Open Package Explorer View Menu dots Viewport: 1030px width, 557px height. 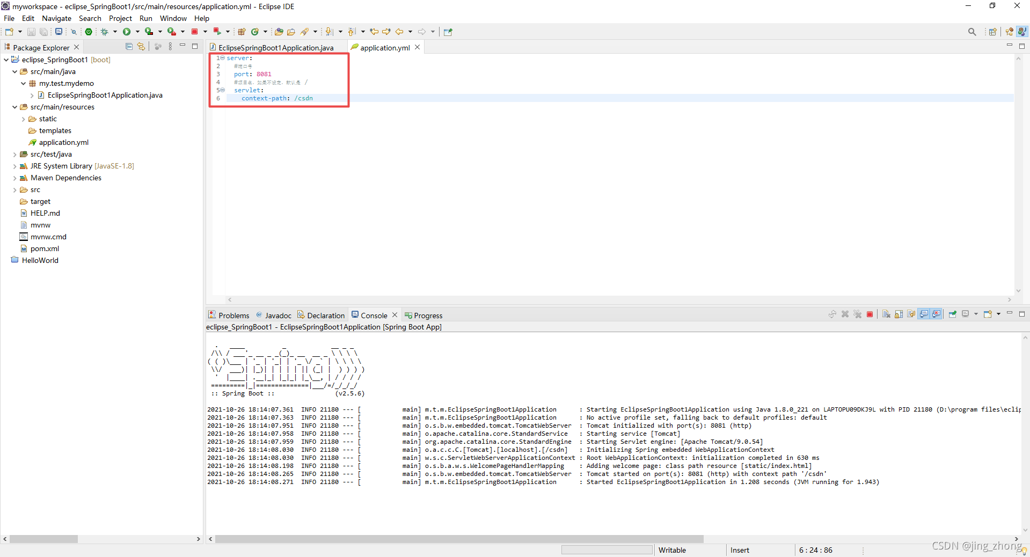pyautogui.click(x=170, y=47)
